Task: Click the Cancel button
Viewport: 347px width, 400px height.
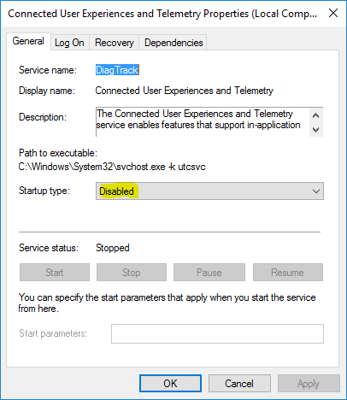Action: click(x=239, y=384)
